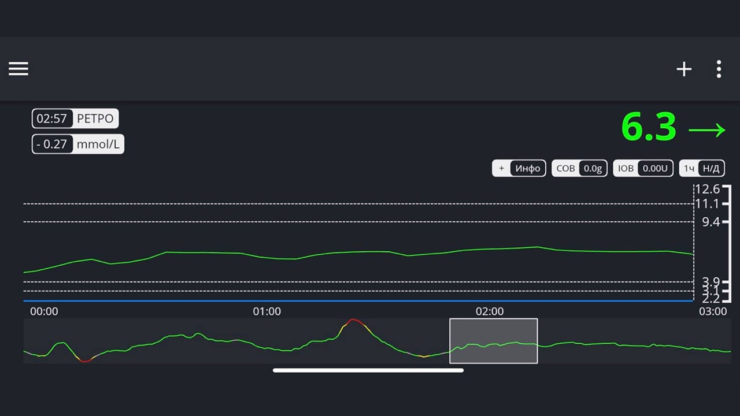Open the hamburger navigation menu

[18, 69]
